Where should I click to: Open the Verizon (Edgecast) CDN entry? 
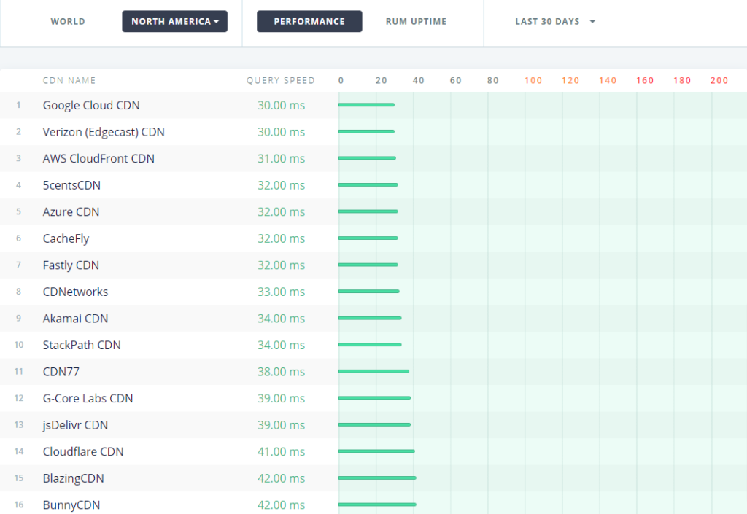point(104,132)
